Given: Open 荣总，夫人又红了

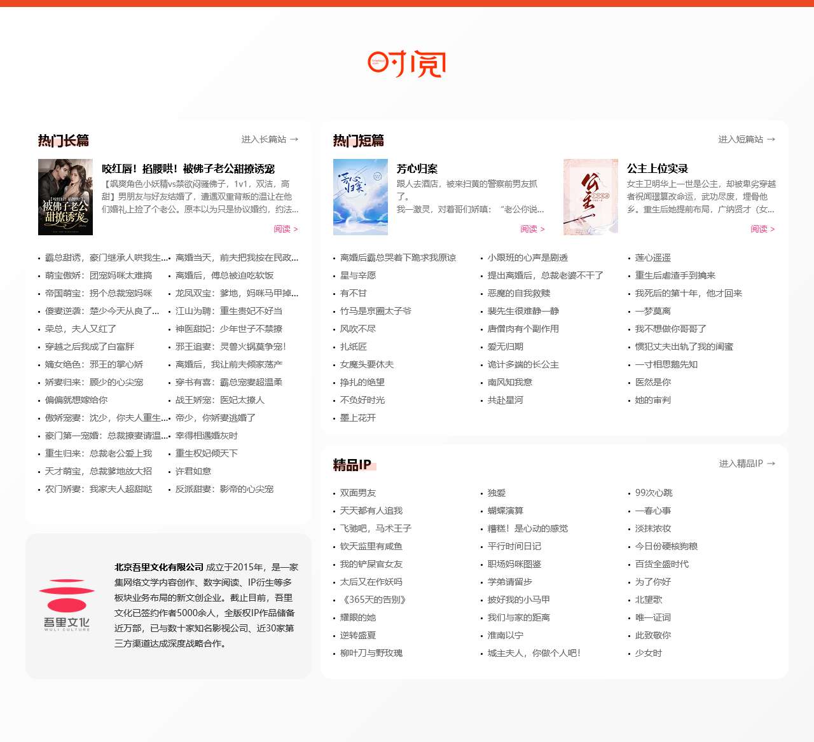Looking at the screenshot, I should pyautogui.click(x=81, y=329).
